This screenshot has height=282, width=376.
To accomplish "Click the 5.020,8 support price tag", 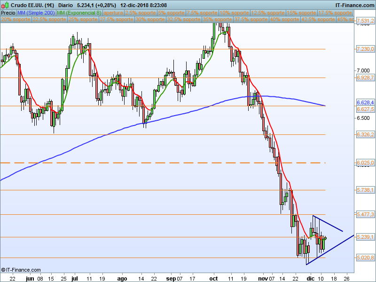I will click(365, 258).
